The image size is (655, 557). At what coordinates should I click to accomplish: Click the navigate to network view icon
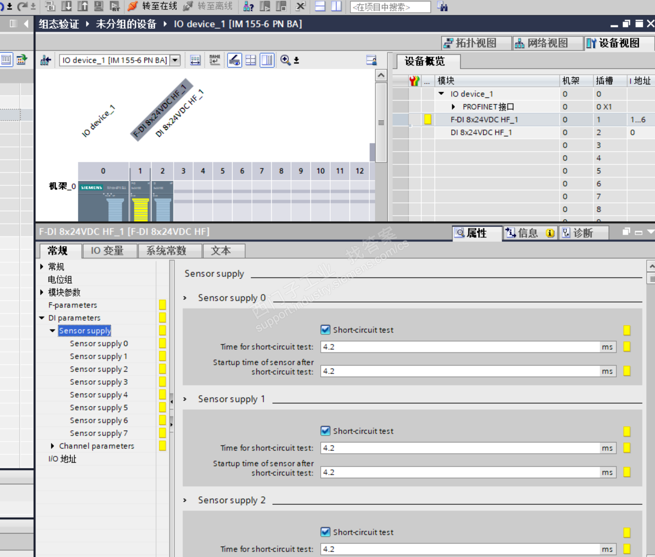[x=45, y=60]
